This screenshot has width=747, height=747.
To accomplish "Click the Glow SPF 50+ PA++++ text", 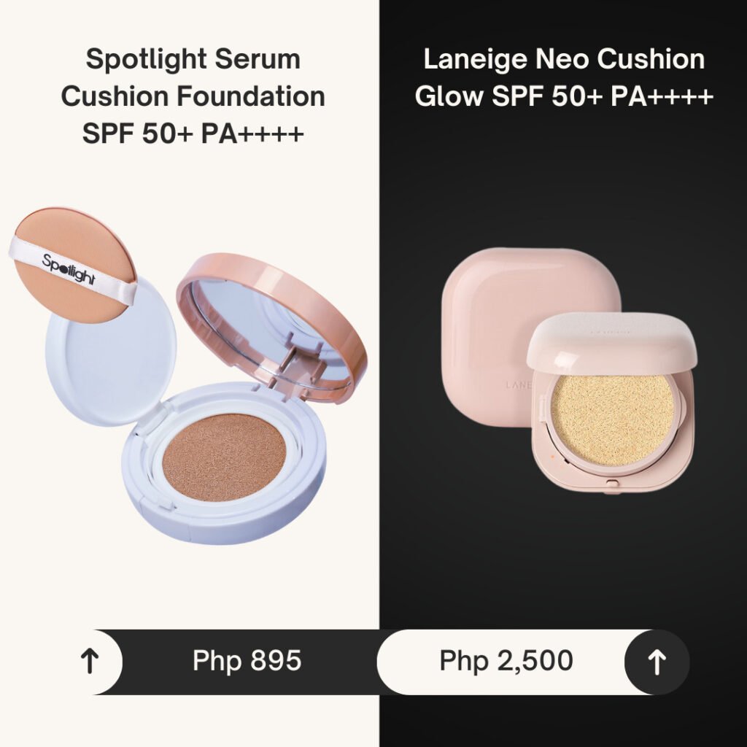I will coord(564,96).
